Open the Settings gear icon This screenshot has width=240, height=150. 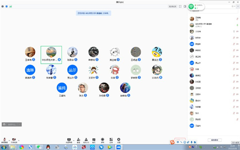click(x=119, y=140)
